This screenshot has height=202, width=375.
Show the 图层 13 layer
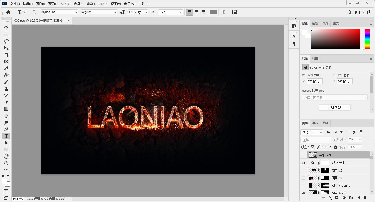303,170
